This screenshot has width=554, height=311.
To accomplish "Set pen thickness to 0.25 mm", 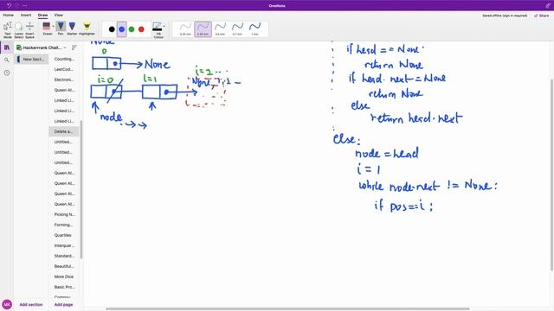I will pos(185,29).
